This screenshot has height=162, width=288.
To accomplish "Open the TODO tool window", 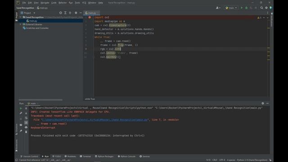I will (57, 157).
